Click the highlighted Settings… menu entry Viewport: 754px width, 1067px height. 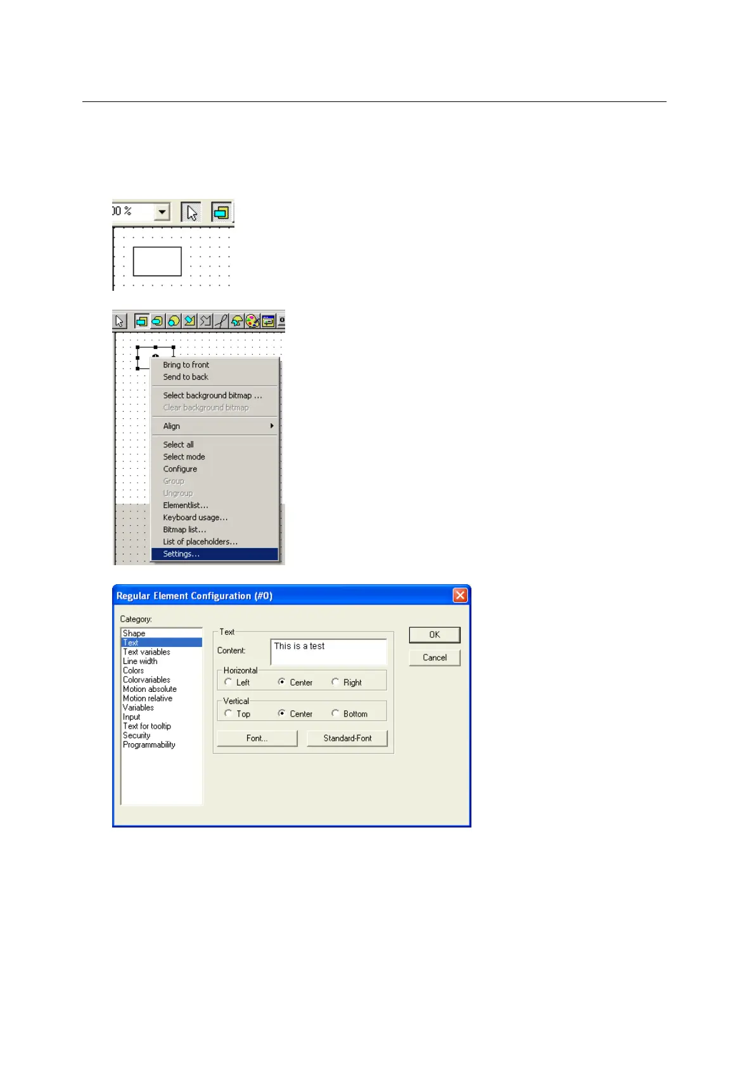pyautogui.click(x=215, y=554)
